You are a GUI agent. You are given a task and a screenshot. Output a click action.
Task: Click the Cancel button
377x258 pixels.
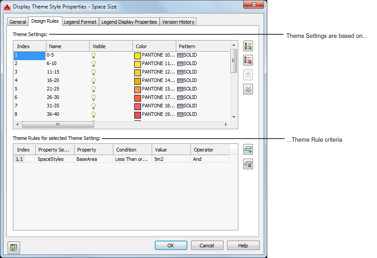[207, 246]
